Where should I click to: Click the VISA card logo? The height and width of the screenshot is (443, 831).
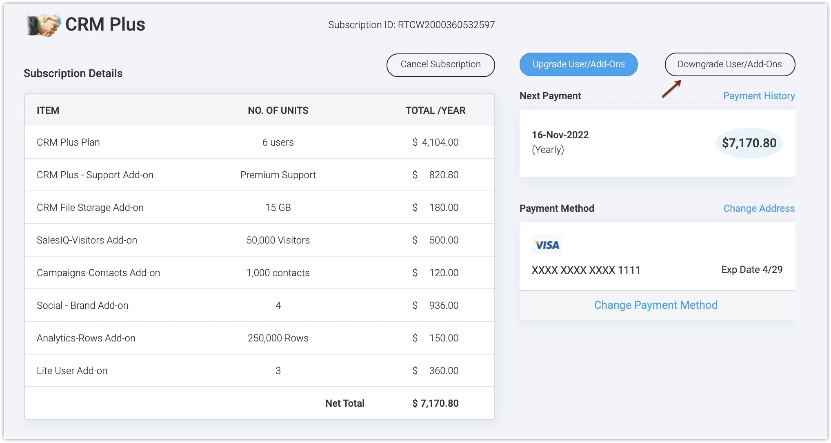point(547,244)
